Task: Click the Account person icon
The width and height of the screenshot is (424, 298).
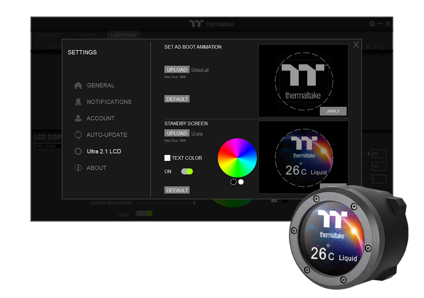Action: click(x=78, y=118)
